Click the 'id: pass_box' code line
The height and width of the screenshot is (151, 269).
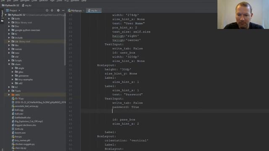[124, 120]
